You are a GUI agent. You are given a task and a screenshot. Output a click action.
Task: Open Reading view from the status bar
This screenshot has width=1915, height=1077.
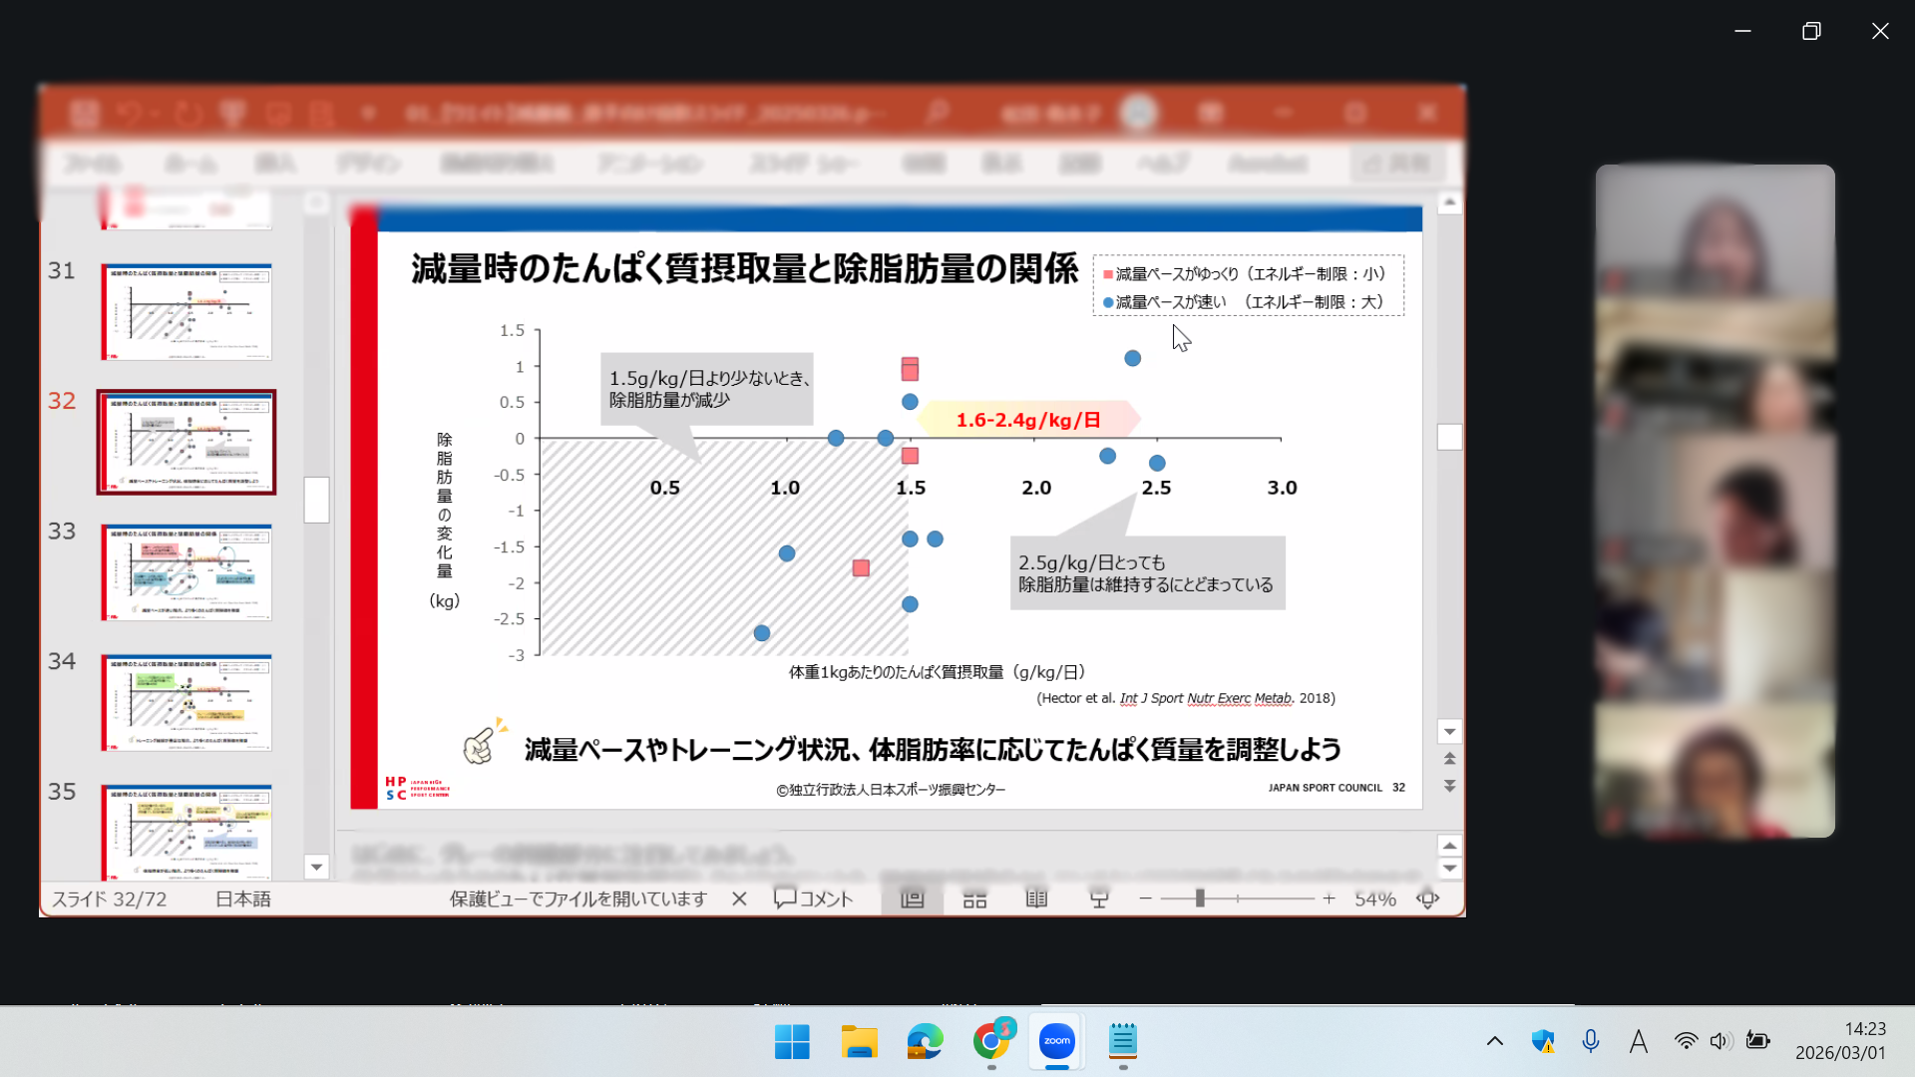pos(1036,897)
